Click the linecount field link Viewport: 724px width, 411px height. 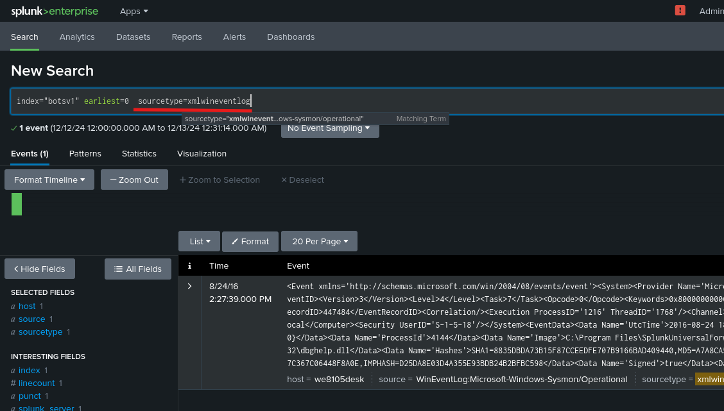pos(37,383)
